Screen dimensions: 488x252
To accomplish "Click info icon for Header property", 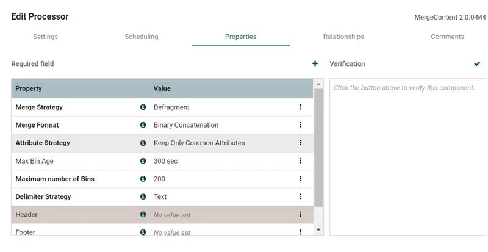I will [x=143, y=214].
